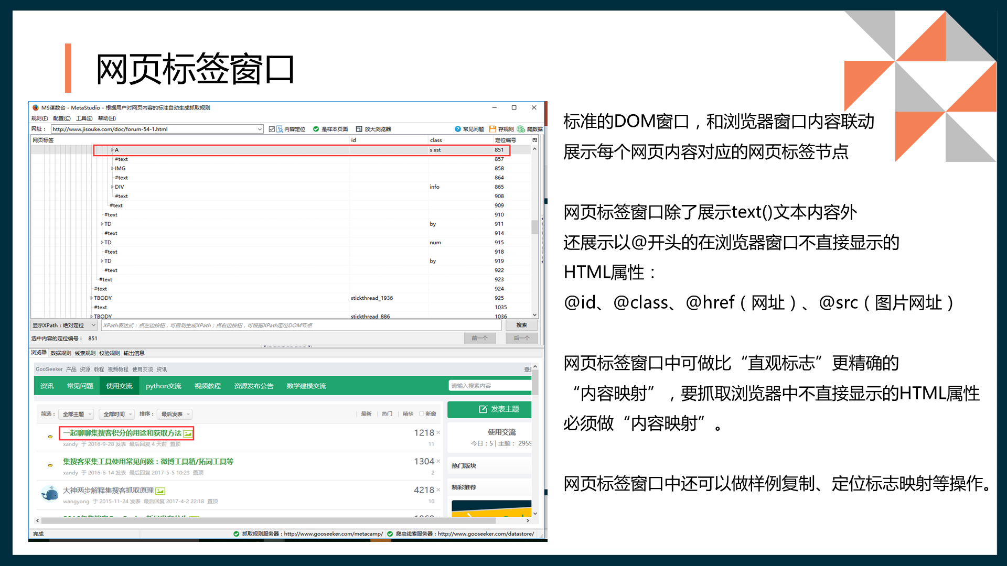Expand the TD node numbered 919
Screen dimensions: 1007x566
[x=102, y=261]
